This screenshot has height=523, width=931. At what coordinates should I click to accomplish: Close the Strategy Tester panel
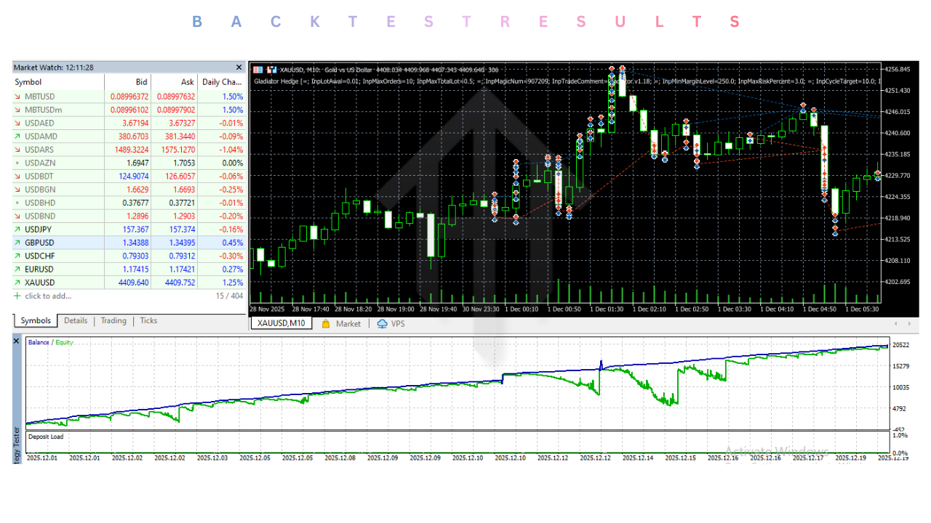pos(17,340)
